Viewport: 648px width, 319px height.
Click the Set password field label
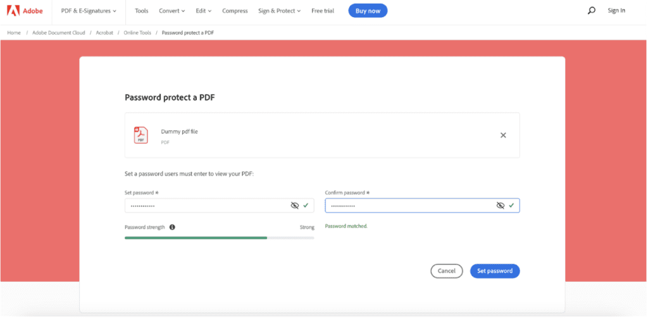142,192
